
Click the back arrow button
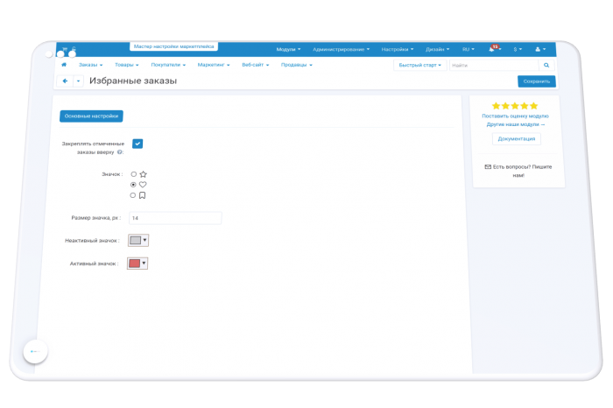[65, 81]
